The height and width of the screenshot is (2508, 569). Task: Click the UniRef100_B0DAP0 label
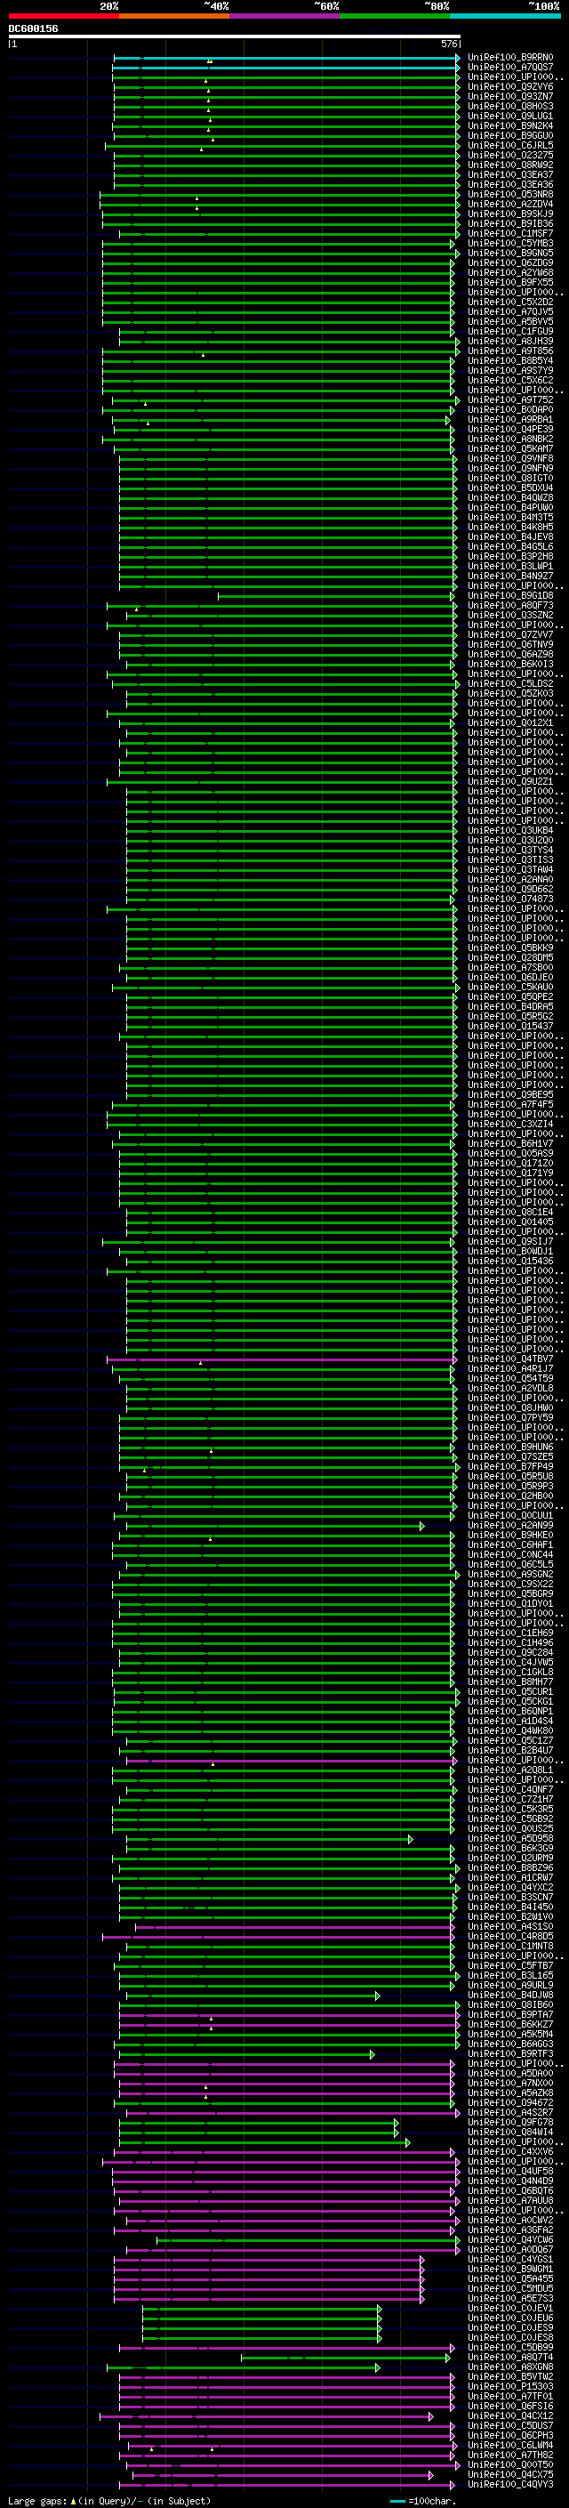[510, 410]
